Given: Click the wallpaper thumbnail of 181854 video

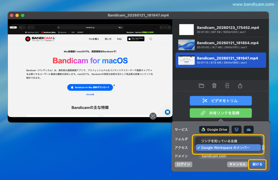Looking at the screenshot, I should pos(186,45).
